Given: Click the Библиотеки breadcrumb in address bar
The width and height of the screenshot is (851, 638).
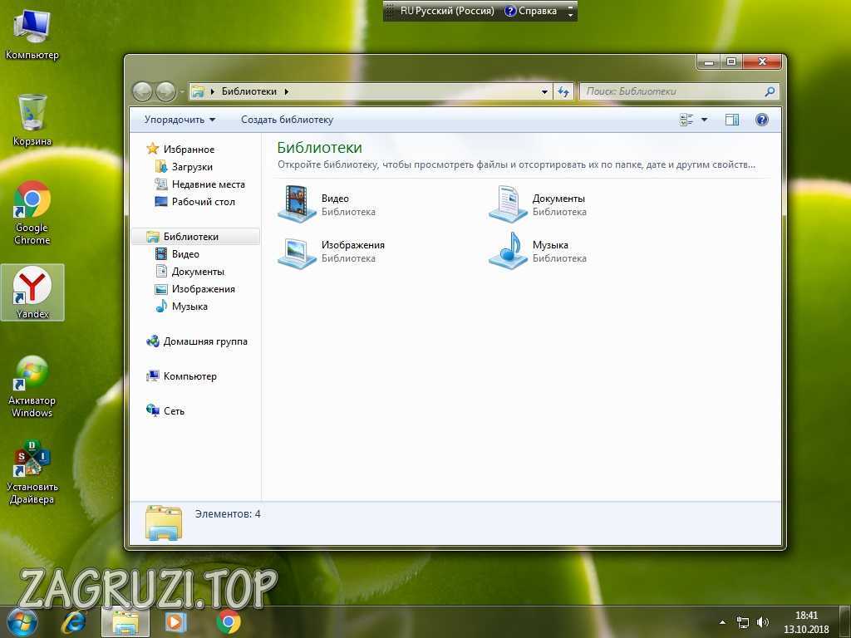Looking at the screenshot, I should 249,91.
